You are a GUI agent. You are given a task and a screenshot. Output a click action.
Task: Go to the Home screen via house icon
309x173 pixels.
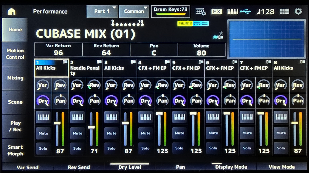click(11, 11)
